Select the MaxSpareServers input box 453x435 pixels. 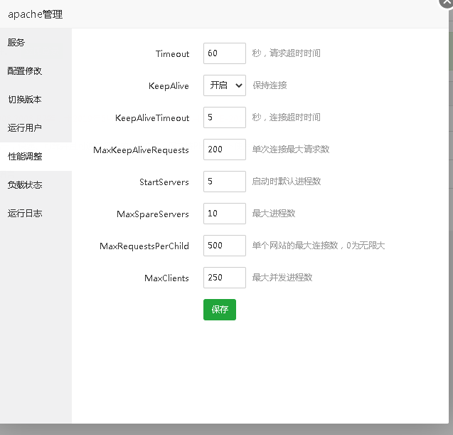point(225,214)
